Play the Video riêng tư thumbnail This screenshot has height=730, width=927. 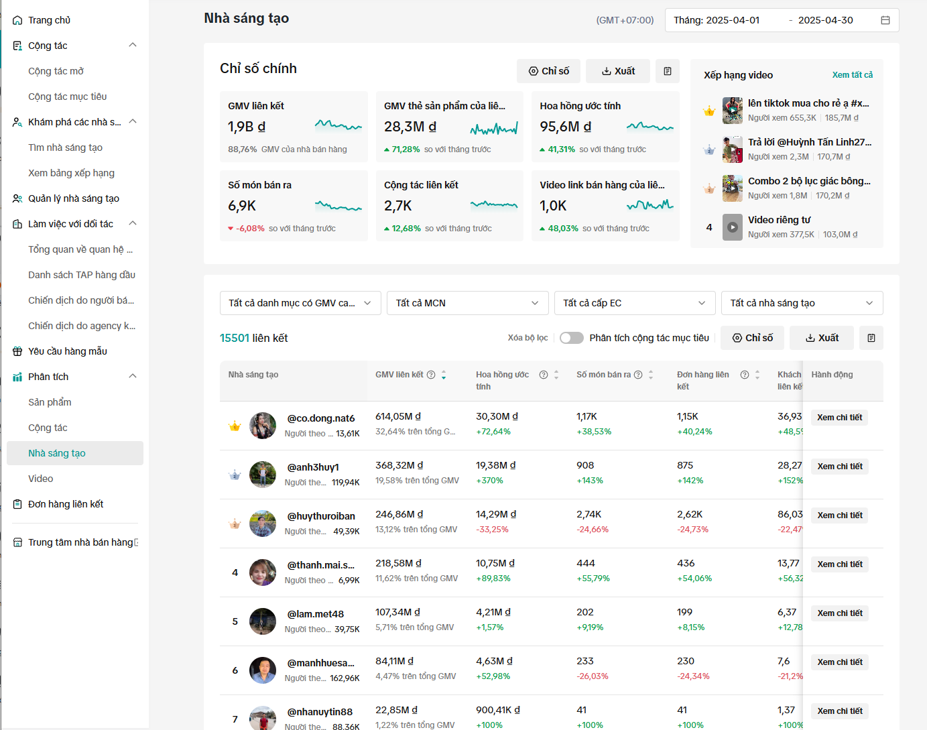click(x=733, y=227)
